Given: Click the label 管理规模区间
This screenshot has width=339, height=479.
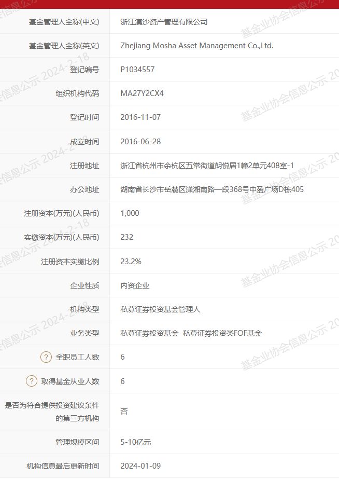Looking at the screenshot, I should (x=78, y=442).
